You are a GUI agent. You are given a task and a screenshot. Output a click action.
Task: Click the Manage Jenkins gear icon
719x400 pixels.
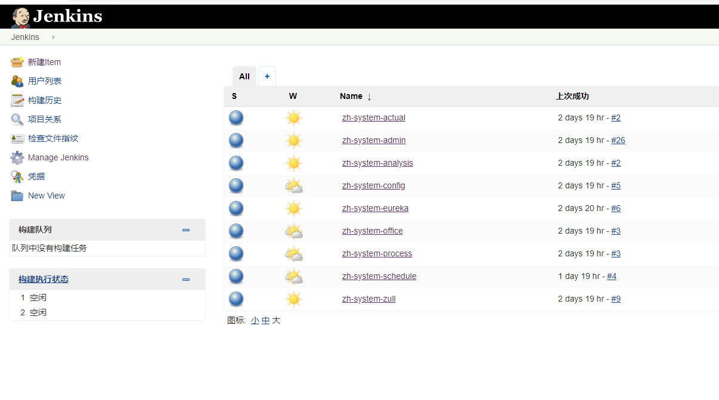pos(17,157)
